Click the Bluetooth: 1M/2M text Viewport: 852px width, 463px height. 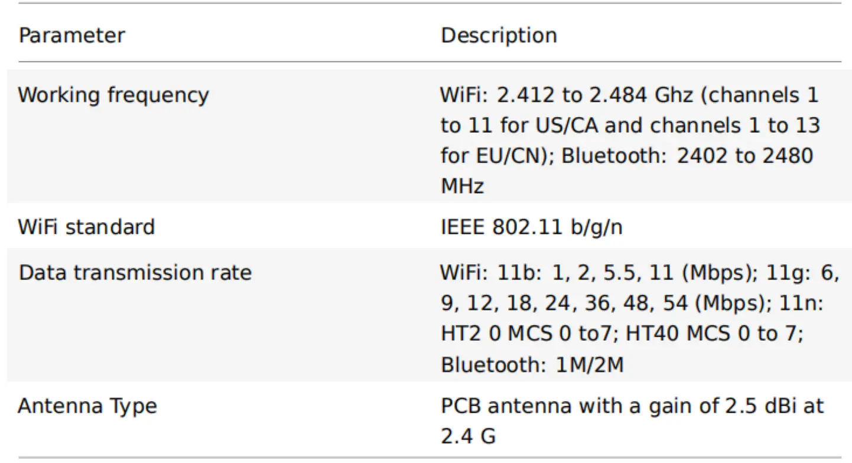(532, 364)
